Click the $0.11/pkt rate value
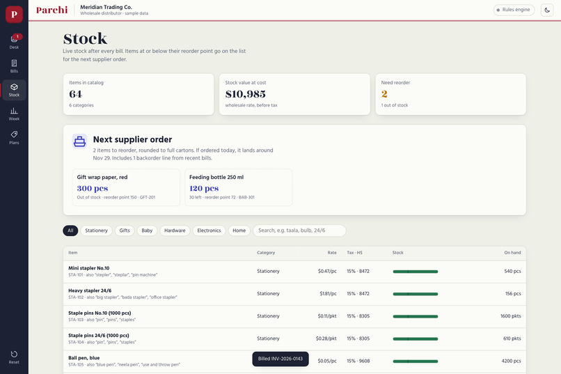Image resolution: width=561 pixels, height=374 pixels. click(x=327, y=316)
